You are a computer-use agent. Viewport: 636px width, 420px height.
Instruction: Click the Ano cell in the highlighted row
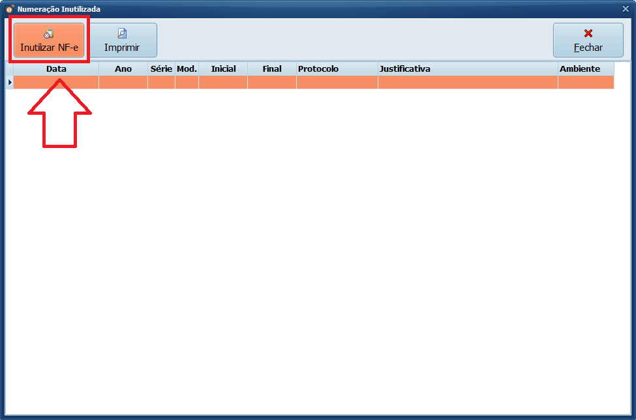tap(123, 82)
